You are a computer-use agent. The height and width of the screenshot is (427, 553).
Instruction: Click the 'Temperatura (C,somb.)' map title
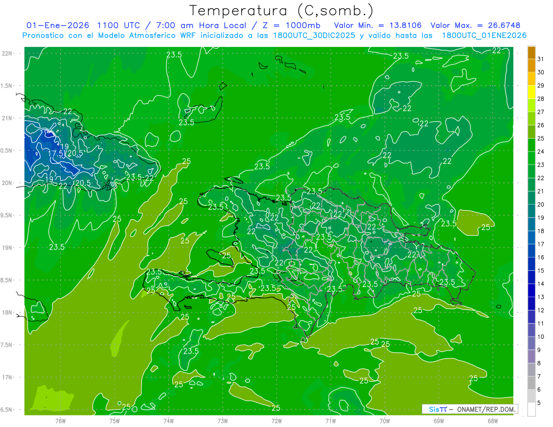pos(282,10)
